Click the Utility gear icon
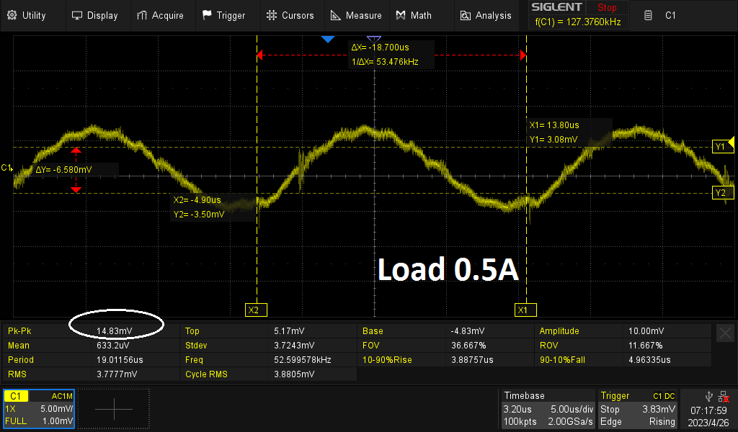This screenshot has height=432, width=738. click(12, 15)
